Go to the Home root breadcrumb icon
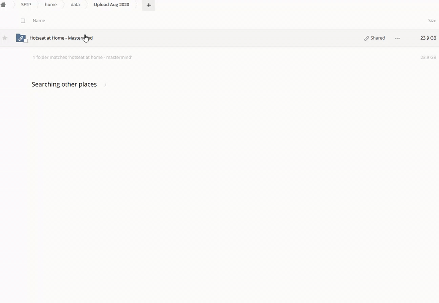Viewport: 439px width, 303px height. 3,5
